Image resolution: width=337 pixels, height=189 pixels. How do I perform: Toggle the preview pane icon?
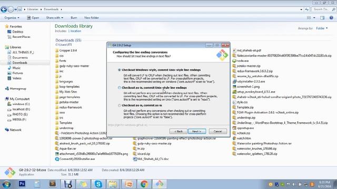coord(322,18)
